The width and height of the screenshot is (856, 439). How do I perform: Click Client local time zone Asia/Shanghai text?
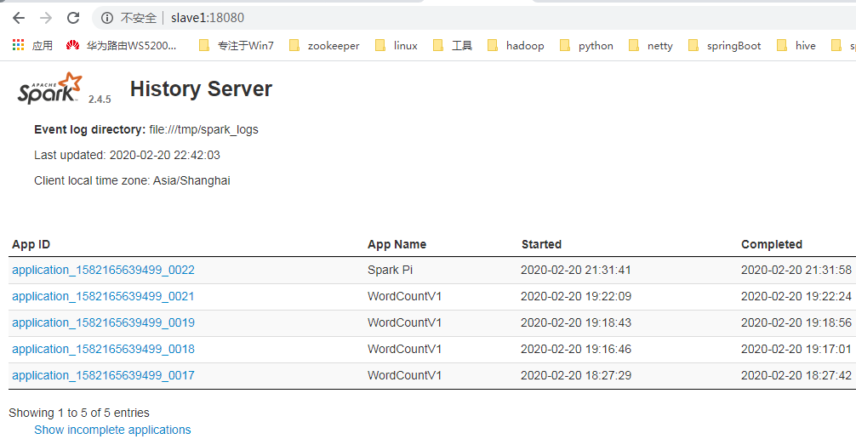click(x=132, y=180)
